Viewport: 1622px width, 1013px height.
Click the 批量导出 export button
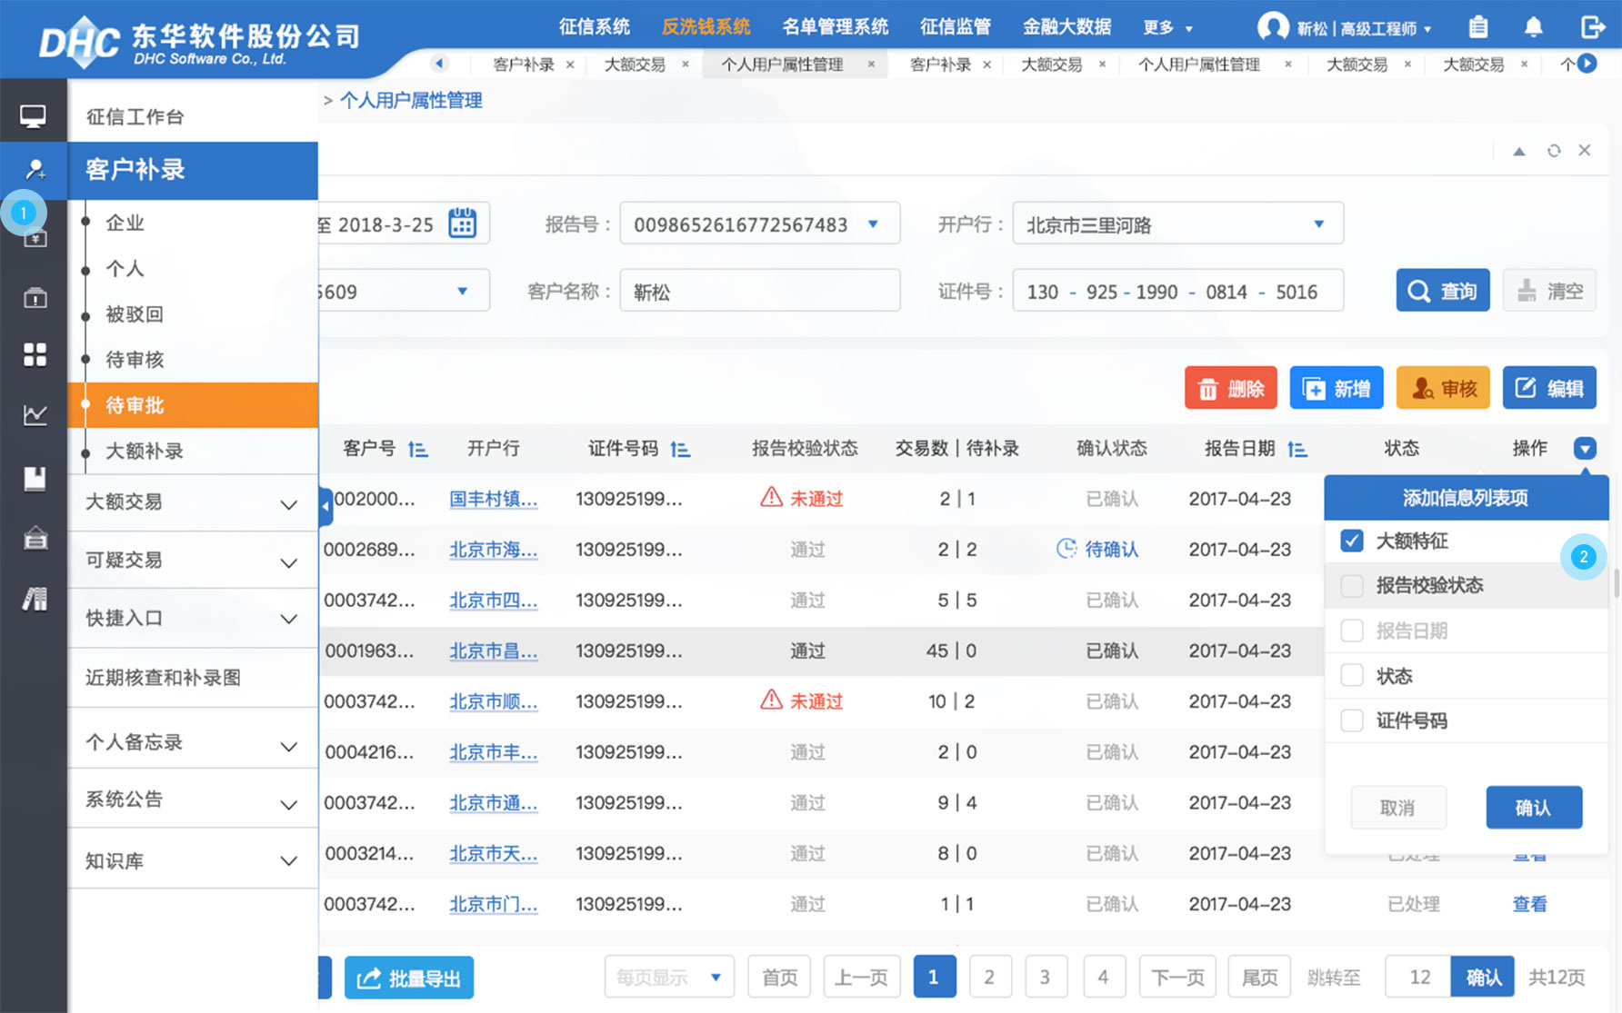tap(408, 977)
